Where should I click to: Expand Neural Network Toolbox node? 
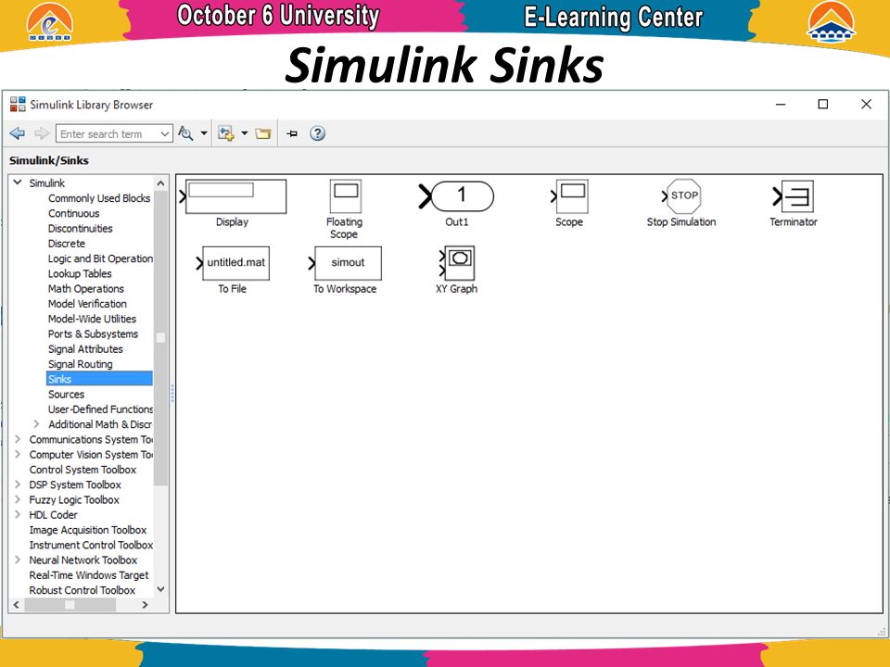click(18, 560)
